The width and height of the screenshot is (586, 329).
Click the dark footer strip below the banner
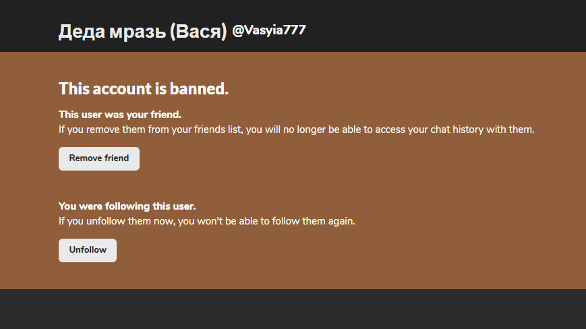point(293,310)
